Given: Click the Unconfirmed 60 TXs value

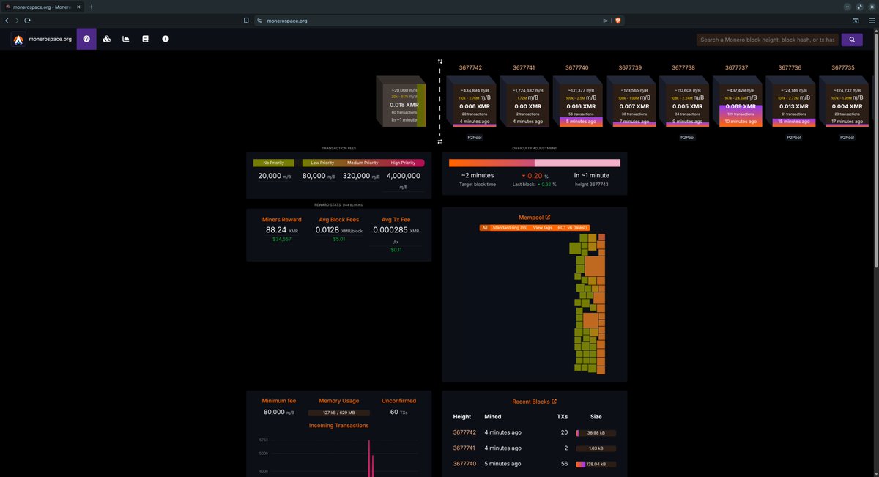Looking at the screenshot, I should click(x=399, y=412).
